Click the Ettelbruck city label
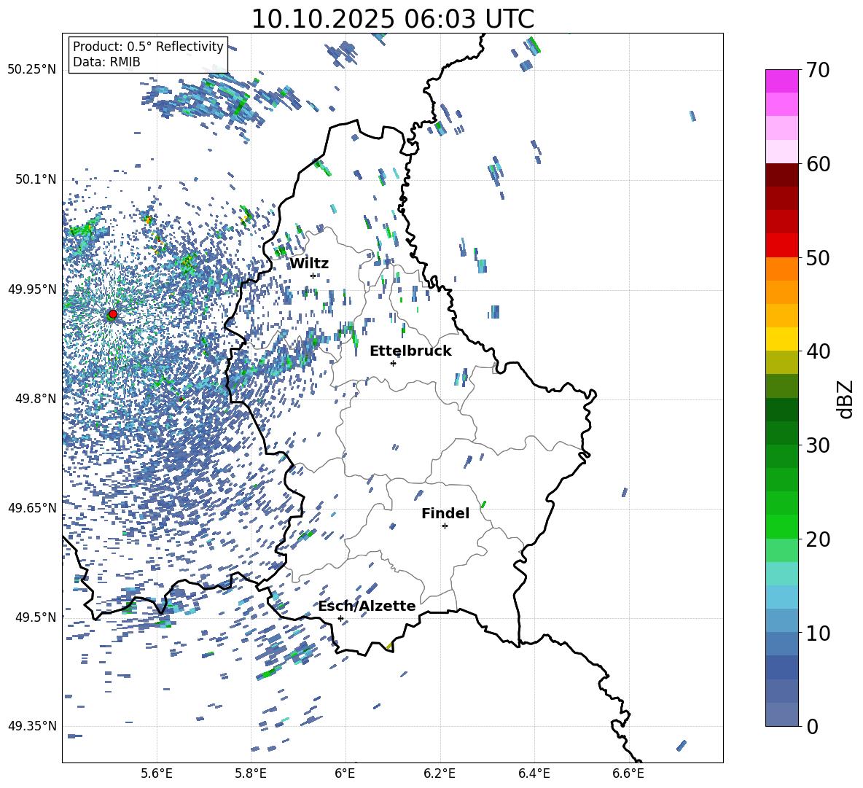Screen dimensions: 863x788 410,351
